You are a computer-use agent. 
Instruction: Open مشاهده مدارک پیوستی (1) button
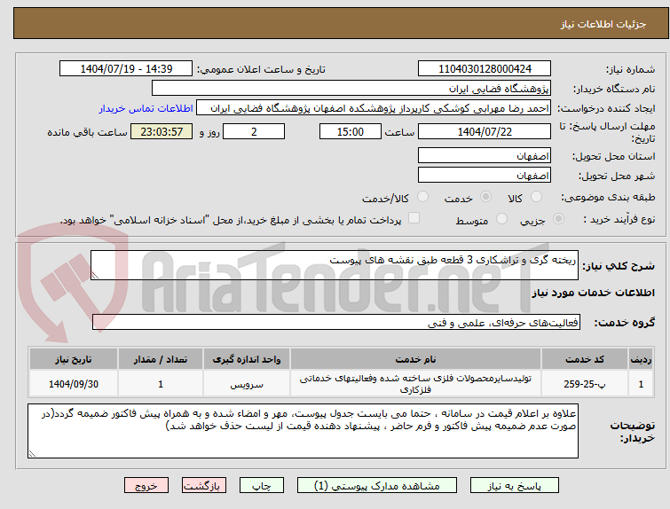pyautogui.click(x=377, y=486)
